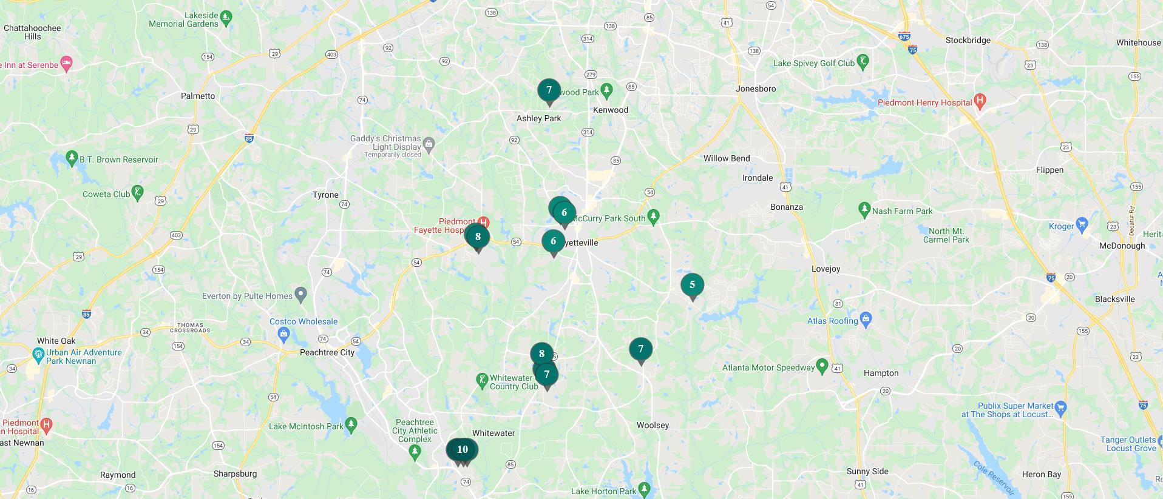Select the Coweta Club golf icon
The height and width of the screenshot is (499, 1163).
(x=138, y=193)
